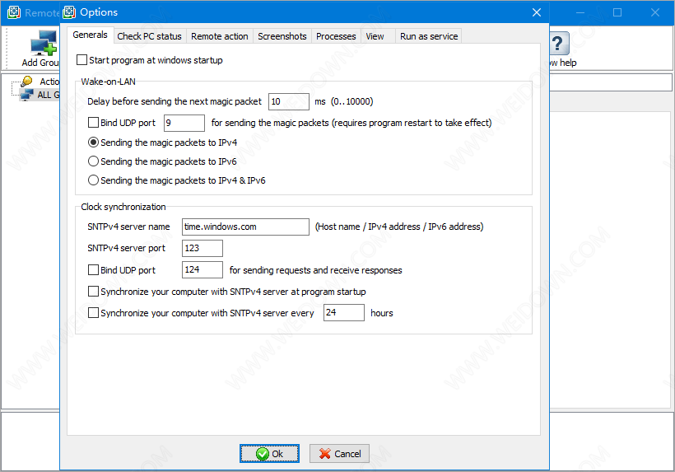The image size is (675, 472).
Task: Click the UDP port field showing 124
Action: pos(202,269)
